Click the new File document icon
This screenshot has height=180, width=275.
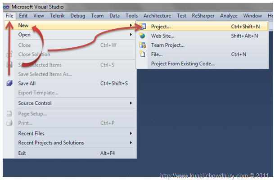143,54
